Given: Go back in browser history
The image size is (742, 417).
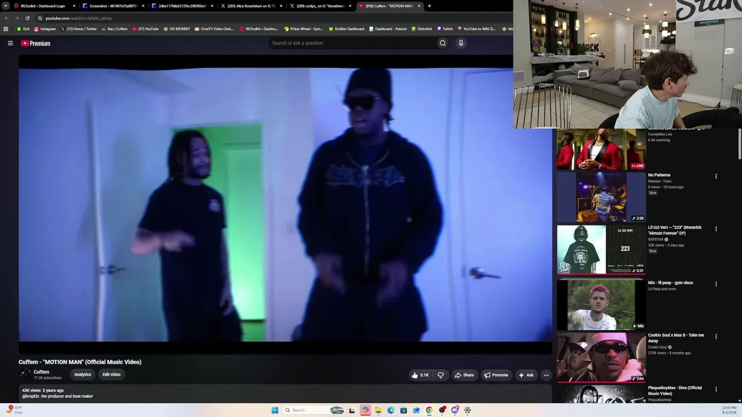Looking at the screenshot, I should coord(6,18).
